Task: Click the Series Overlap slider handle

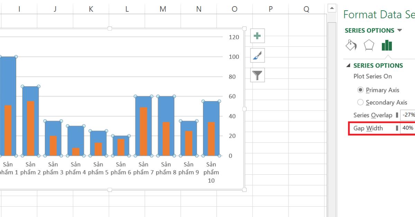Action: pyautogui.click(x=397, y=115)
